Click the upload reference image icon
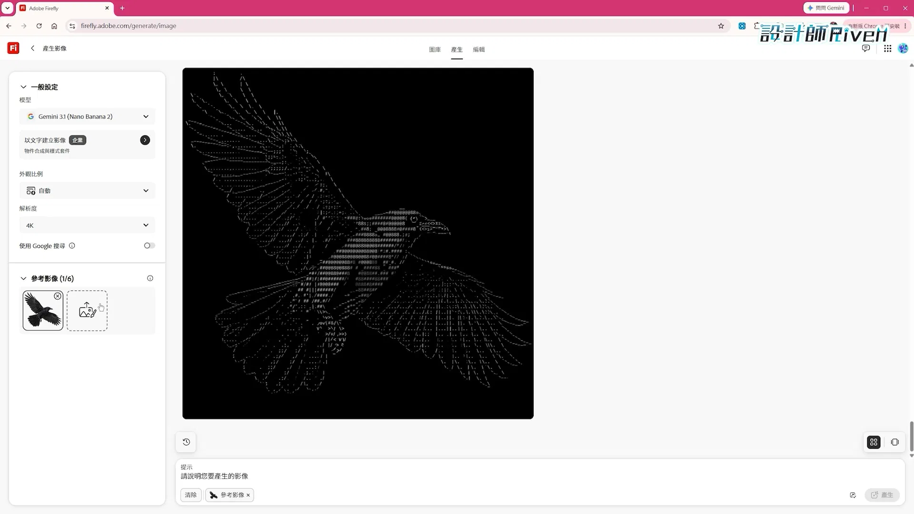The height and width of the screenshot is (514, 914). point(87,310)
